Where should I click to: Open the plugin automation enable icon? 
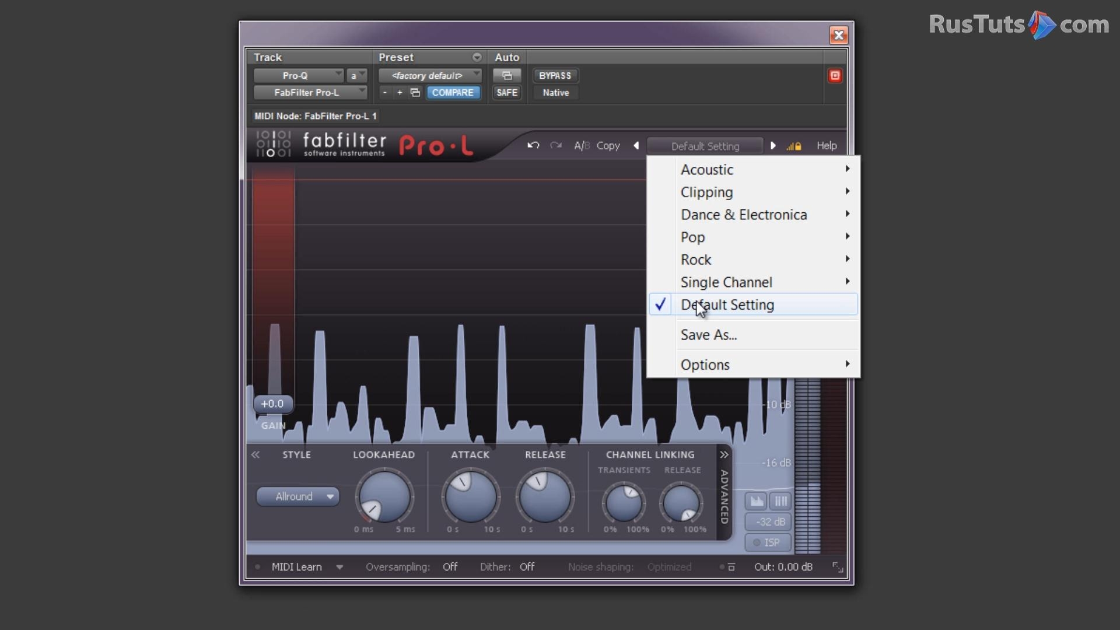coord(506,76)
